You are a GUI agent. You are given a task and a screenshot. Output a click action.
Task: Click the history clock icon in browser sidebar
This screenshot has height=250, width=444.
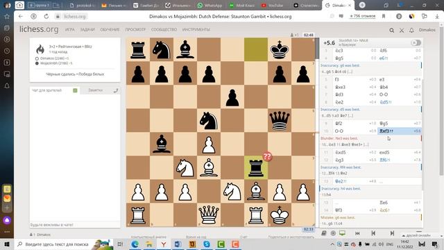pyautogui.click(x=7, y=51)
